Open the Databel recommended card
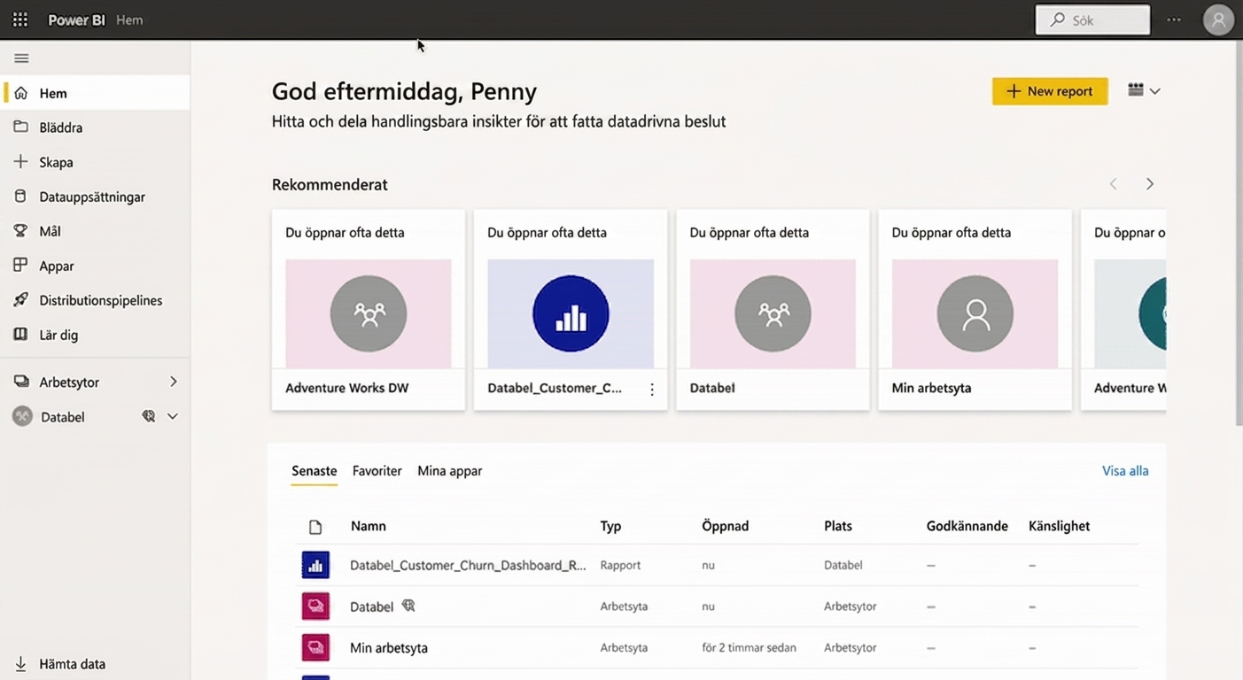 pyautogui.click(x=773, y=310)
